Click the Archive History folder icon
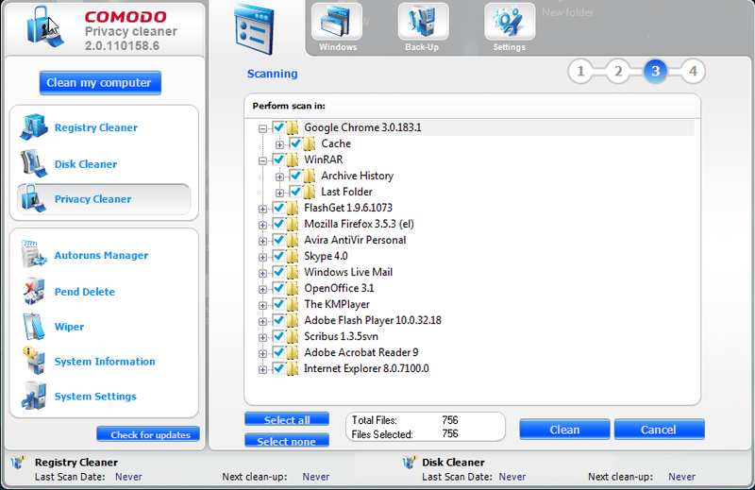Image resolution: width=755 pixels, height=490 pixels. pyautogui.click(x=310, y=176)
